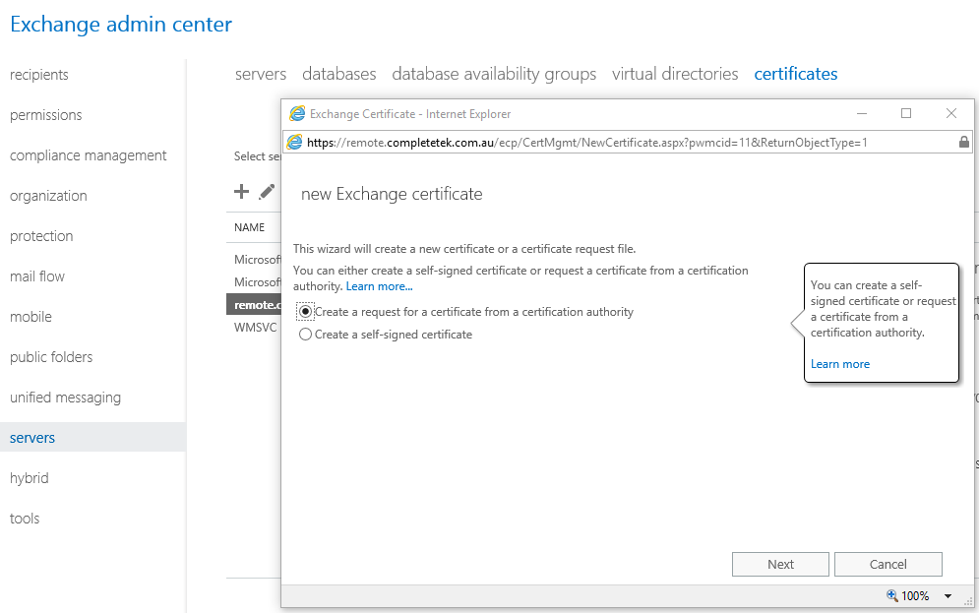
Task: Select the certificates tab
Action: point(795,74)
